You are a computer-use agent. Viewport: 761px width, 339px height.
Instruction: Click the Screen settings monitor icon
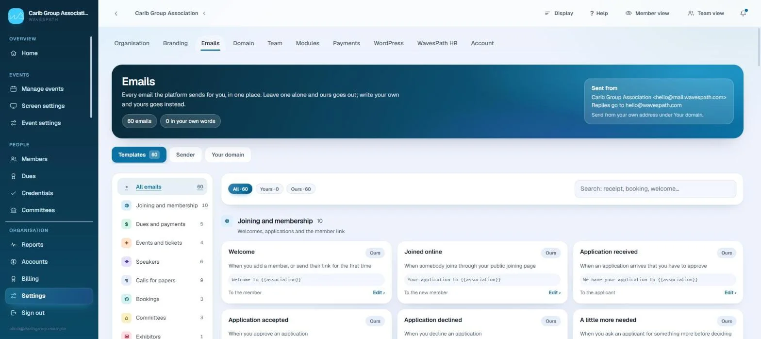tap(14, 106)
